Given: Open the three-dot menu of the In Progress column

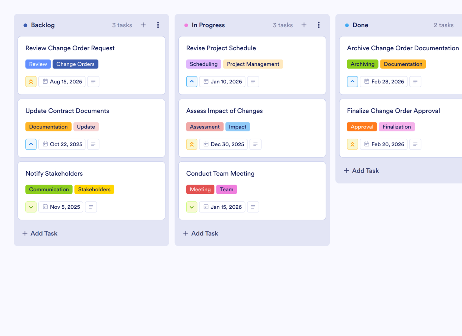Looking at the screenshot, I should click(319, 25).
